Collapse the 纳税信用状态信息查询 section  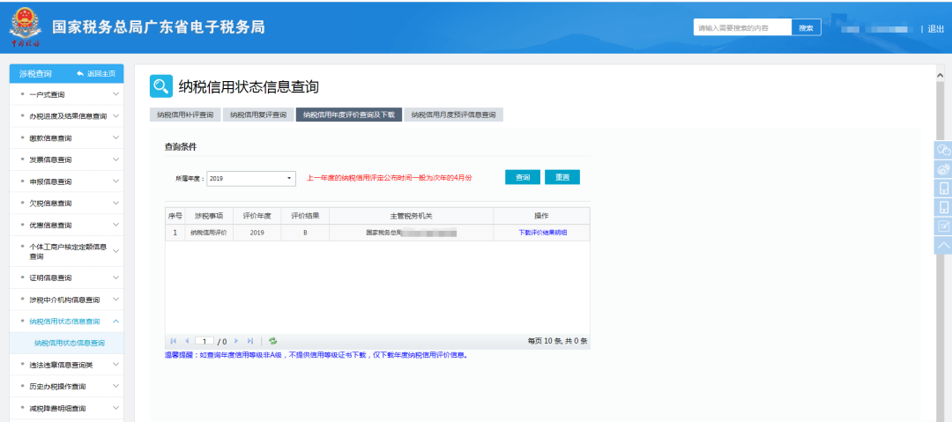pos(115,322)
